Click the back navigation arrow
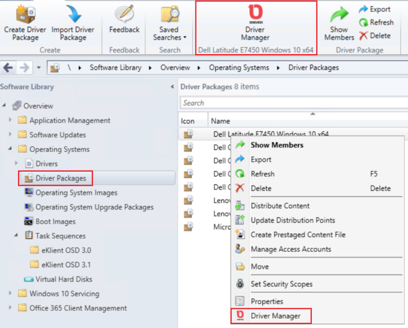408x328 pixels. (x=8, y=68)
